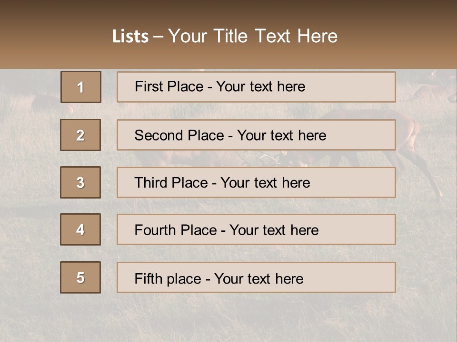457x342 pixels.
Task: Click "Your text here" in the first bar
Action: click(x=260, y=86)
